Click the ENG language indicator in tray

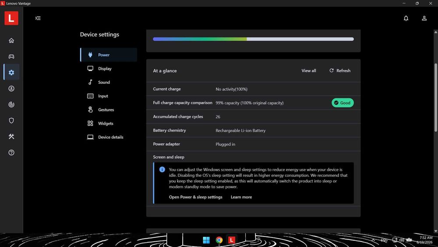coord(384,240)
